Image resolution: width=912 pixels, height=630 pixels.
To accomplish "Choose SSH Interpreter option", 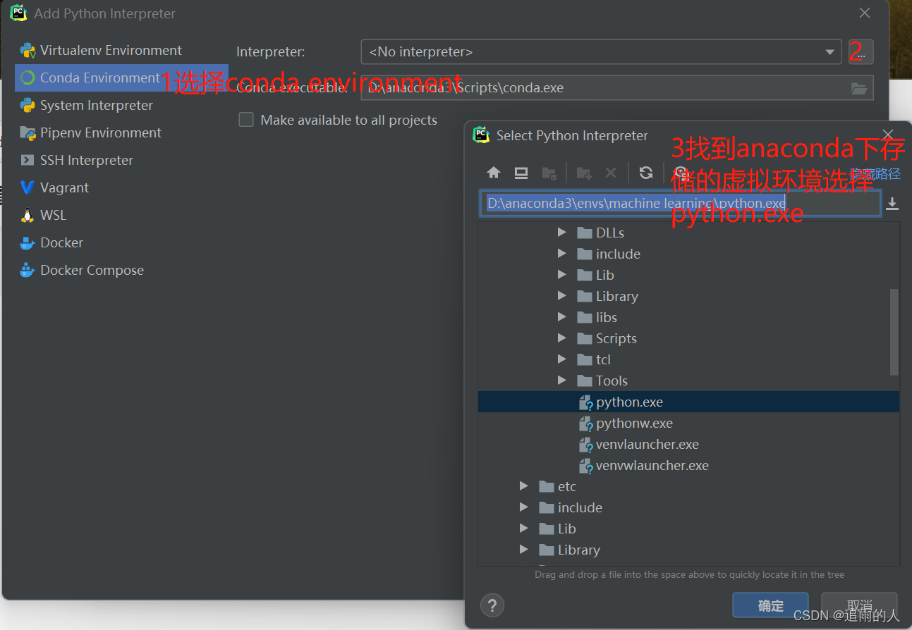I will pyautogui.click(x=121, y=160).
